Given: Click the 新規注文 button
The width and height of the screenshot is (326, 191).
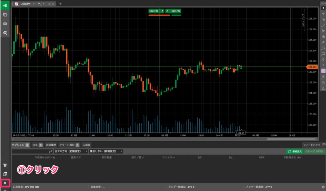Looking at the screenshot, I should pyautogui.click(x=294, y=152).
